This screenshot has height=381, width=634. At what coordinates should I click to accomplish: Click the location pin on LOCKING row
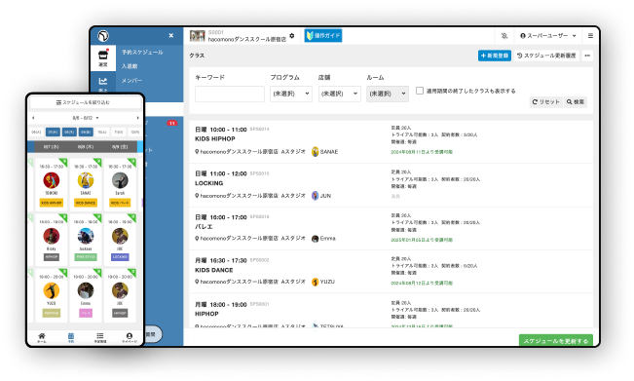197,196
